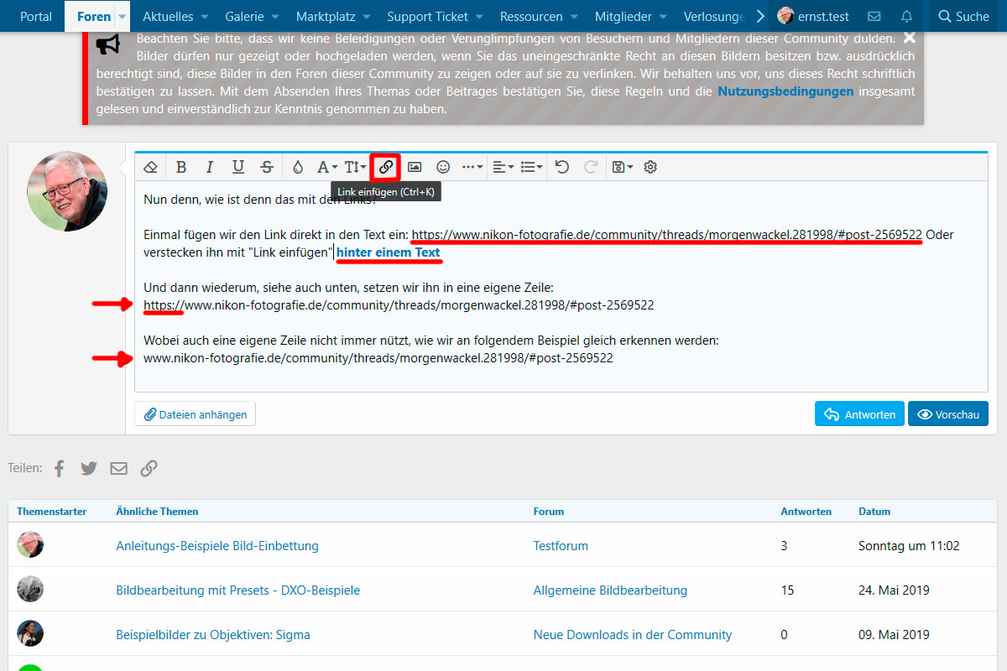Open thread Bildbearbeitung mit Presets - DXO-Beispiele
Image resolution: width=1007 pixels, height=671 pixels.
tap(238, 590)
